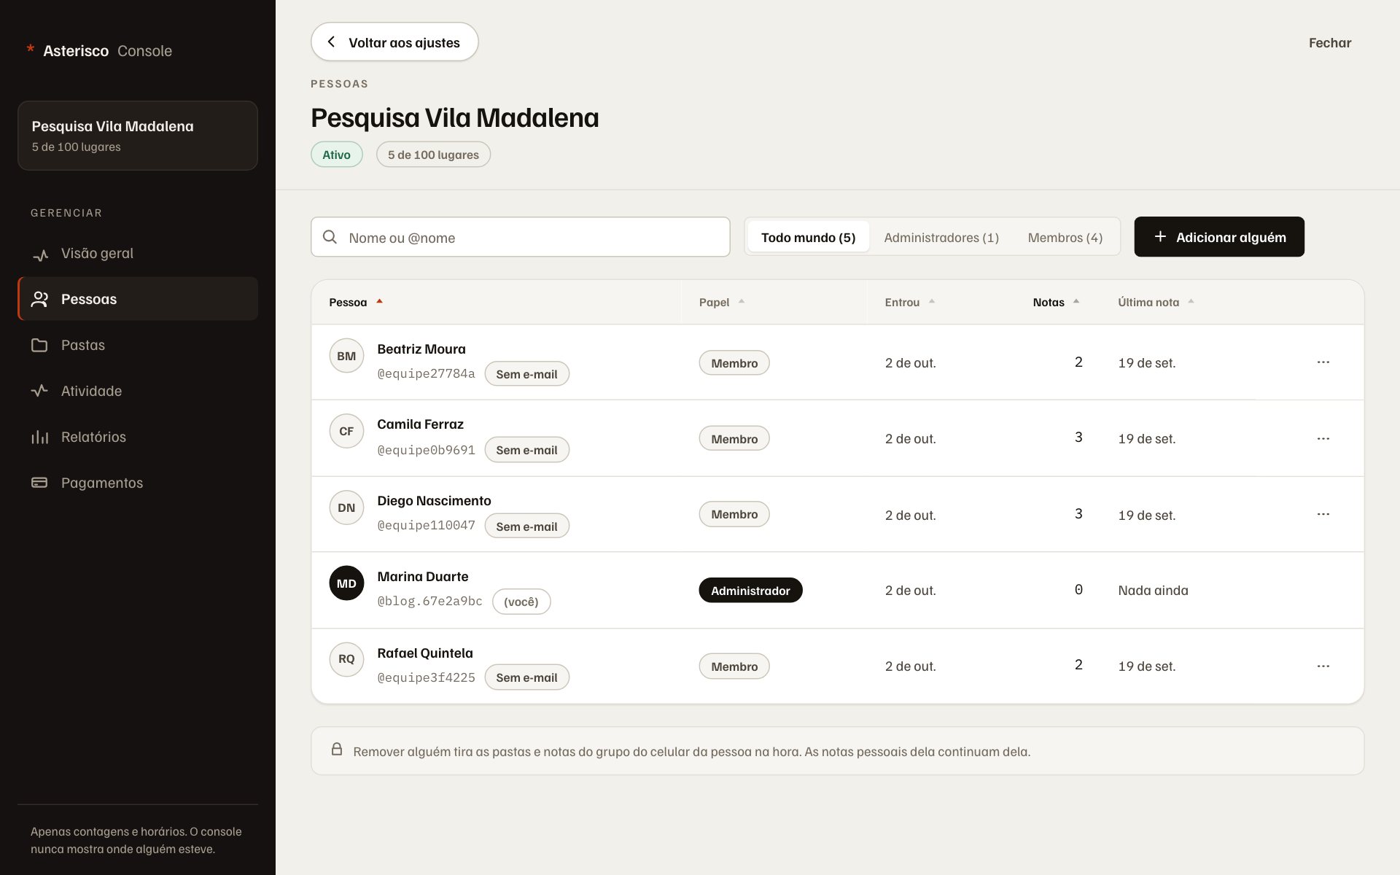Open the Pastas folder icon
The width and height of the screenshot is (1400, 875).
(39, 345)
